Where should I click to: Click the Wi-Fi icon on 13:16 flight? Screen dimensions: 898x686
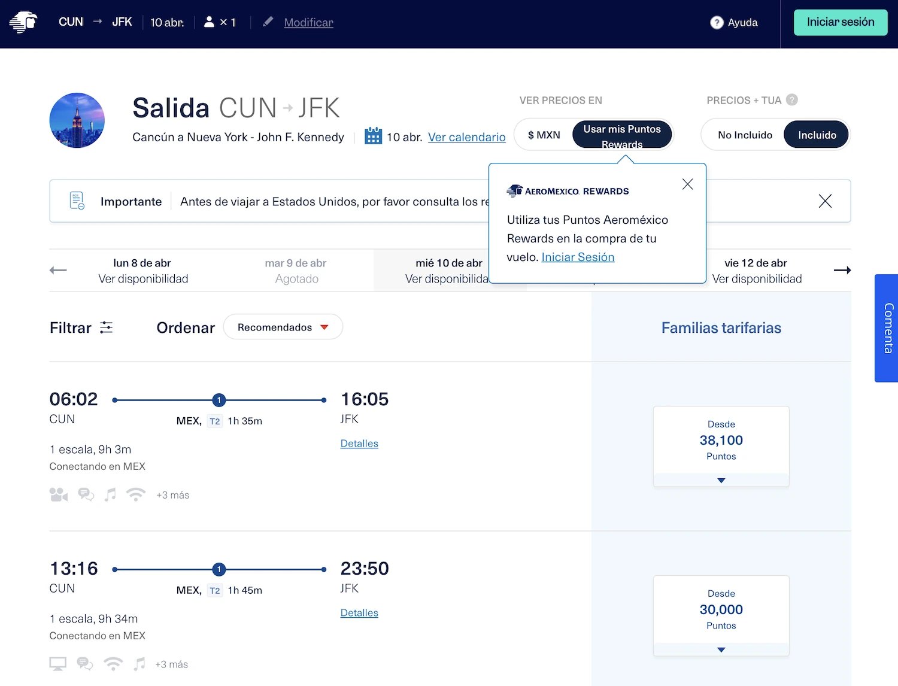pos(113,664)
